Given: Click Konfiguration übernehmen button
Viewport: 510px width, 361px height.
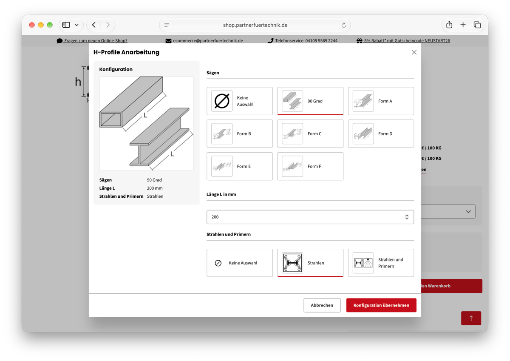Looking at the screenshot, I should click(x=381, y=305).
